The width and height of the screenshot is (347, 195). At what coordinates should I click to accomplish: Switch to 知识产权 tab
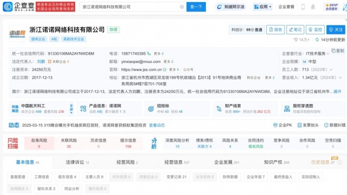277,162
